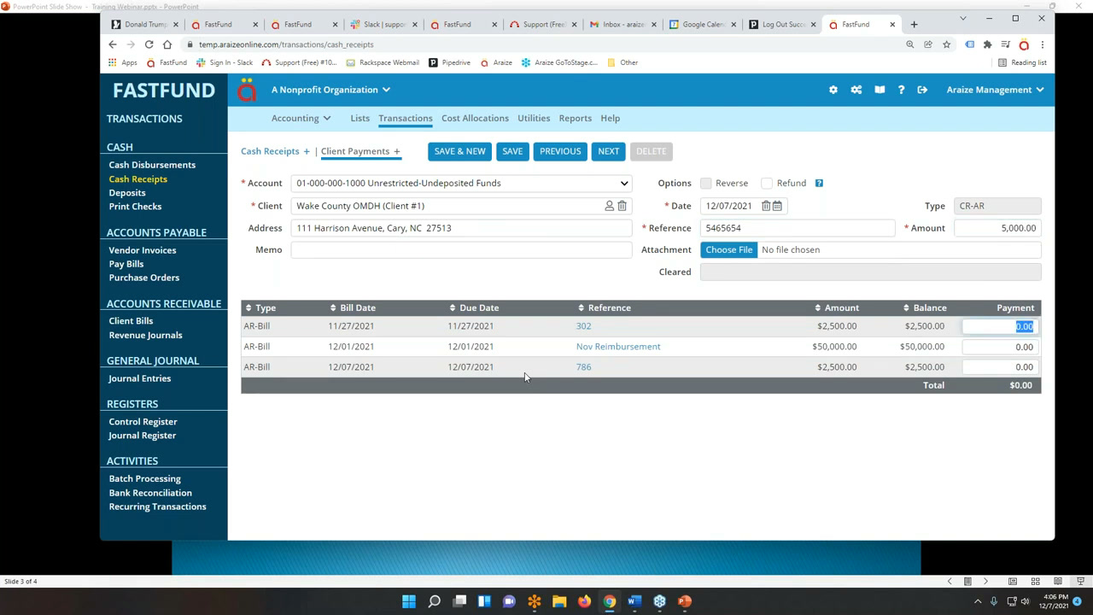The image size is (1093, 615).
Task: Expand Araize Management user menu
Action: 995,90
